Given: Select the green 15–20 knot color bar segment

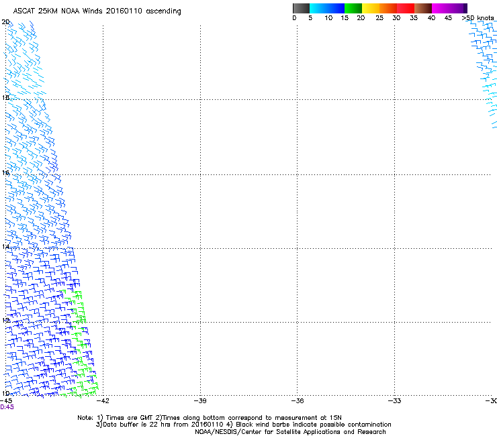Looking at the screenshot, I should (x=353, y=8).
